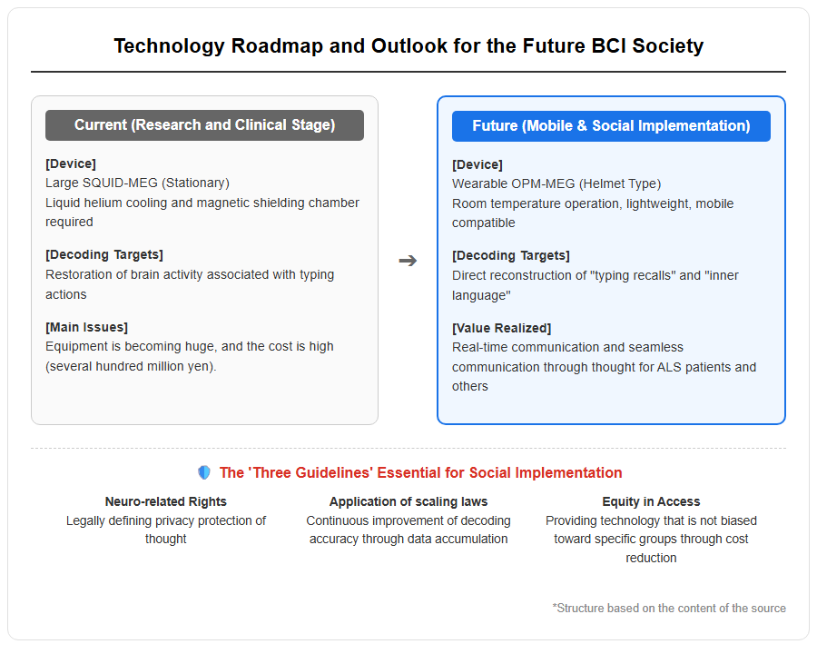This screenshot has height=654, width=817.
Task: Click [Decoding Targets] in the Current panel
Action: 104,255
